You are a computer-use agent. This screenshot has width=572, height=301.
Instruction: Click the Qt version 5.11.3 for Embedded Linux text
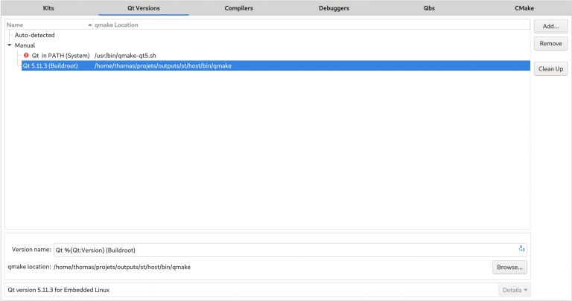click(58, 290)
